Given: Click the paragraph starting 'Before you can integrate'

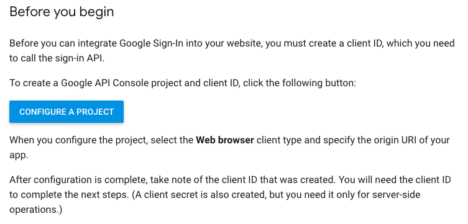Looking at the screenshot, I should point(232,51).
